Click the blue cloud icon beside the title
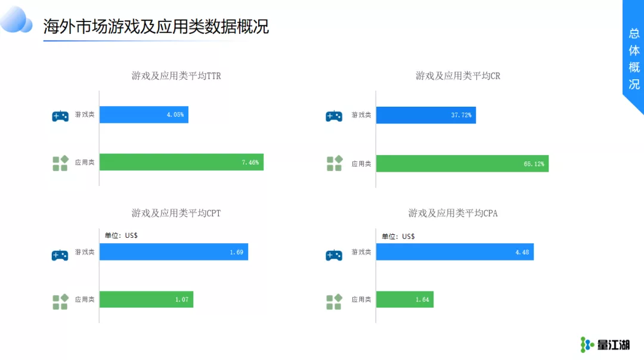This screenshot has height=360, width=644. 17,20
